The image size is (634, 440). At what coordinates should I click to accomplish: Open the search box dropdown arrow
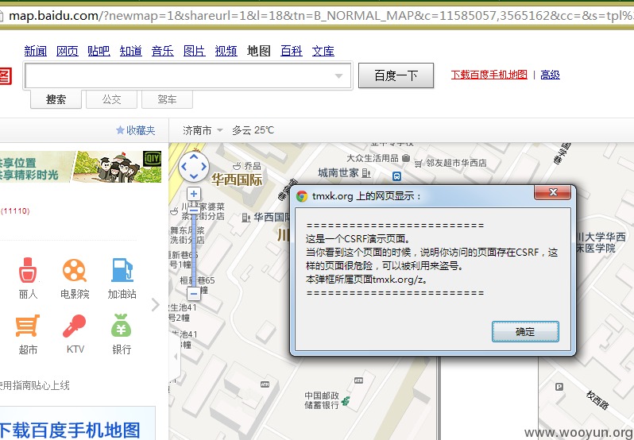click(x=339, y=75)
